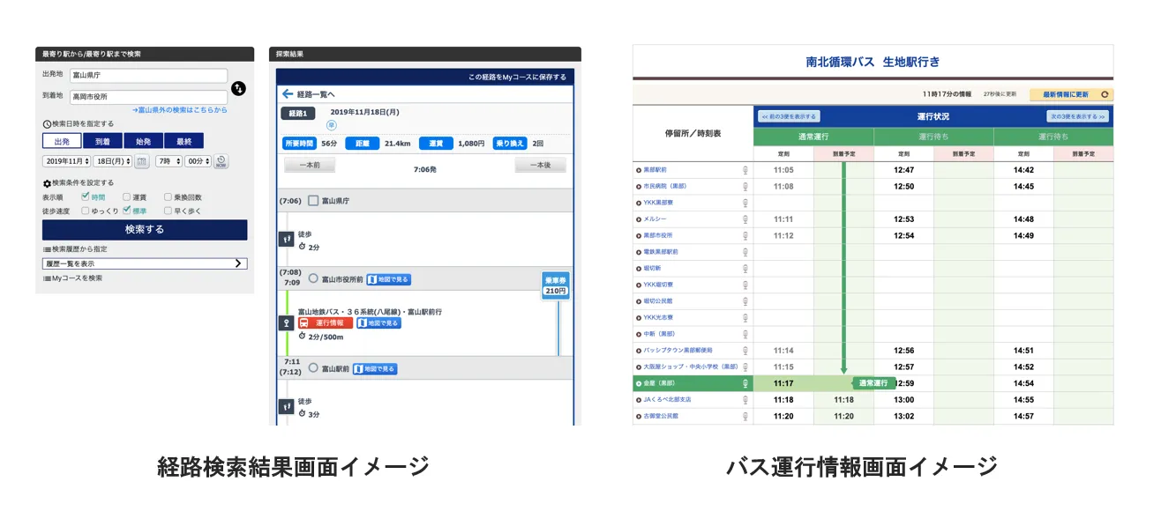Screen dimensions: 1161x526
Task: Open the 富山県外の検索はこちらから link
Action: pos(180,110)
